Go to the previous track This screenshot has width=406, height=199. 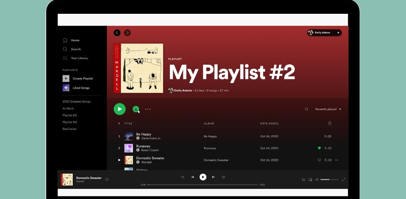pos(193,177)
